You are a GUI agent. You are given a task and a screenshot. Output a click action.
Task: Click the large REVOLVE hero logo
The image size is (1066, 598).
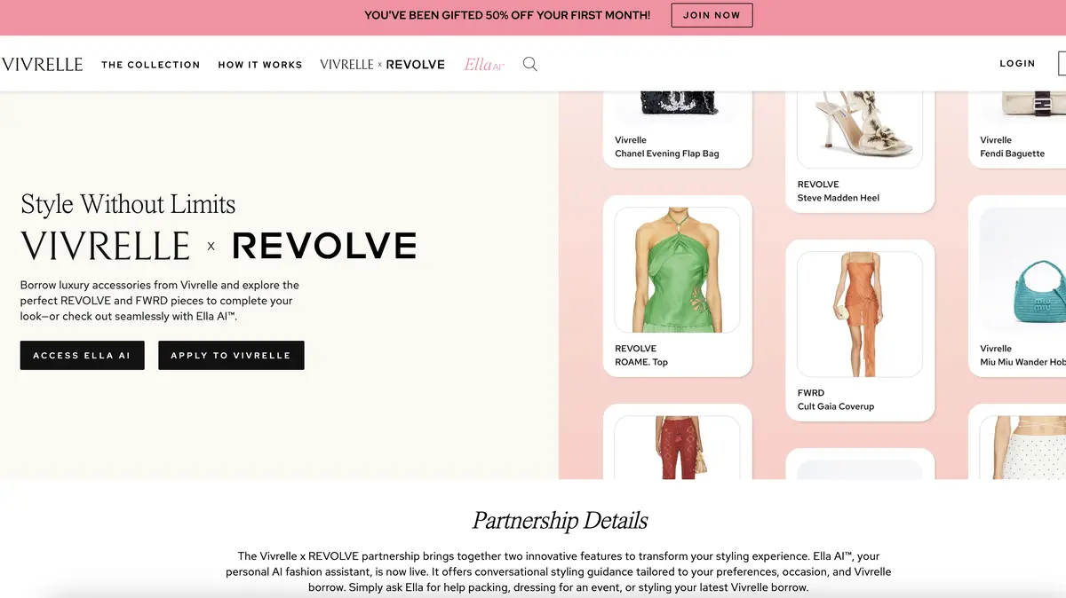(324, 246)
